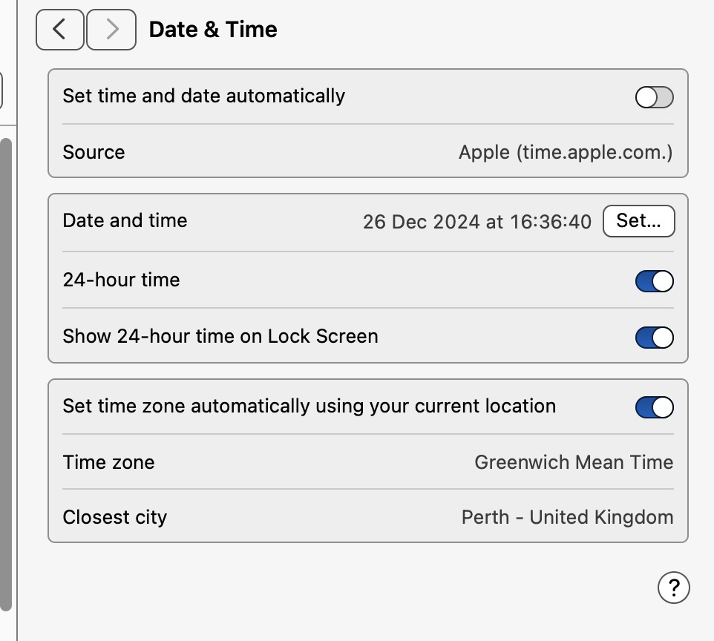This screenshot has width=714, height=641.
Task: Click the sidebar vertical scrollbar
Action: click(x=7, y=371)
